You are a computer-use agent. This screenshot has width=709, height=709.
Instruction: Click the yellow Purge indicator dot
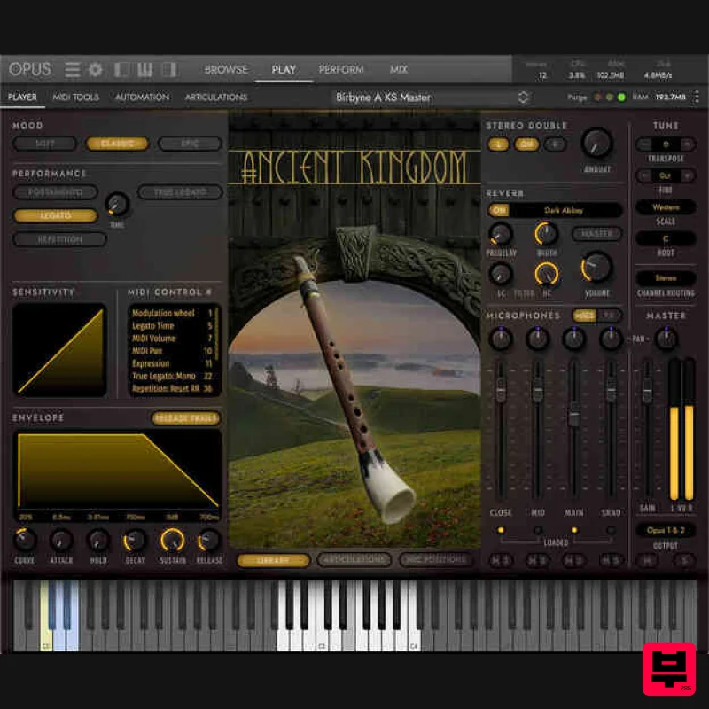(x=610, y=97)
